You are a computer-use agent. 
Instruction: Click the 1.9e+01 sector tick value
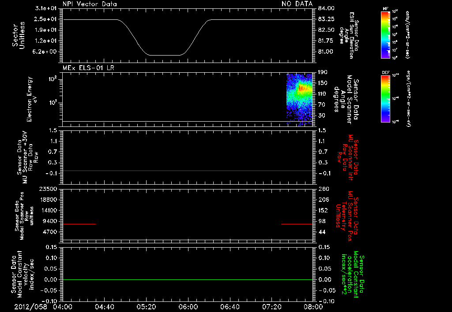point(45,30)
